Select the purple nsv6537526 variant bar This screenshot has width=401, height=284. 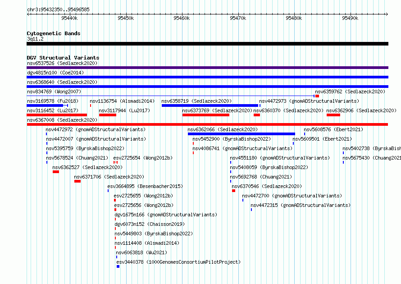tap(207, 68)
